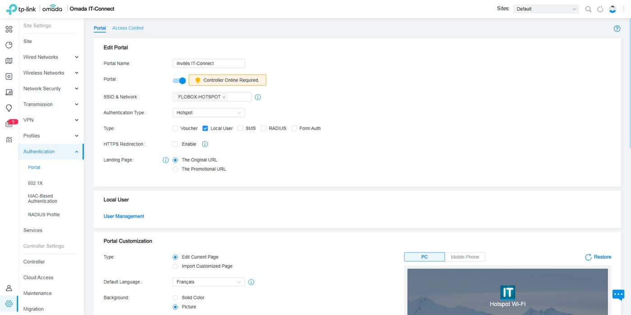Select The Promotional URL radio option
This screenshot has height=315, width=631.
(x=175, y=169)
